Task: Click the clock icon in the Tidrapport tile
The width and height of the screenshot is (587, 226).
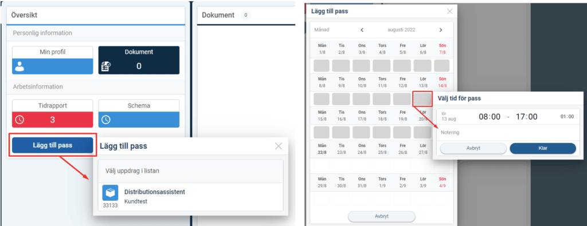Action: coord(19,120)
